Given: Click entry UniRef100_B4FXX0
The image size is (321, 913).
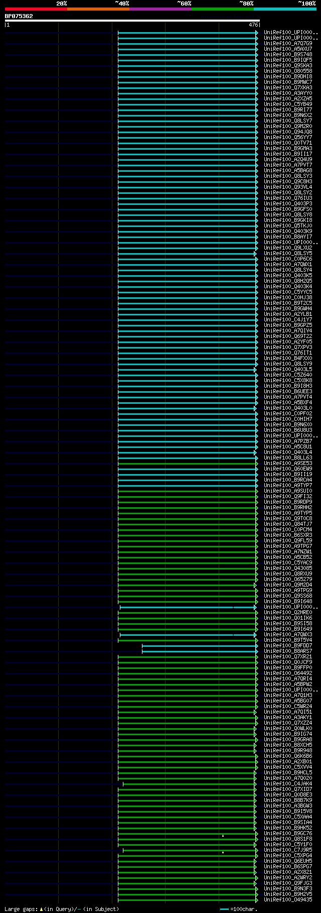Looking at the screenshot, I should coord(288,359).
